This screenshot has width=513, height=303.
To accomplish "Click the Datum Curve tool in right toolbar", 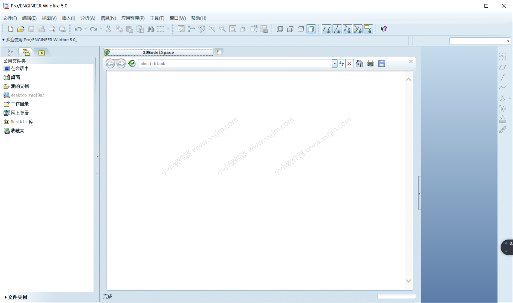I will (502, 88).
